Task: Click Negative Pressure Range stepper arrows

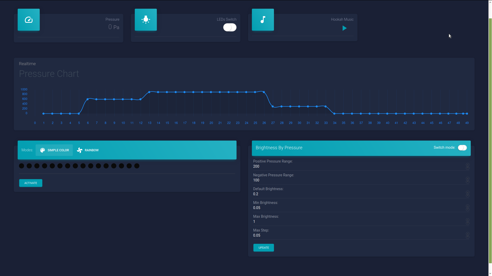Action: click(468, 180)
